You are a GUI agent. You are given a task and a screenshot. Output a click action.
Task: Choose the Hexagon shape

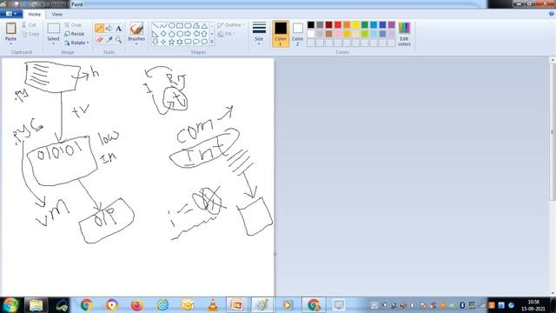(180, 34)
